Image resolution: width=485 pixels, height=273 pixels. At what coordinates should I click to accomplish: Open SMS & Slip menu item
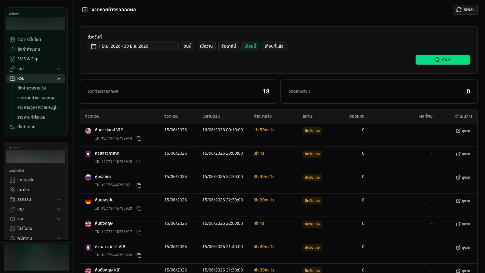click(35, 59)
